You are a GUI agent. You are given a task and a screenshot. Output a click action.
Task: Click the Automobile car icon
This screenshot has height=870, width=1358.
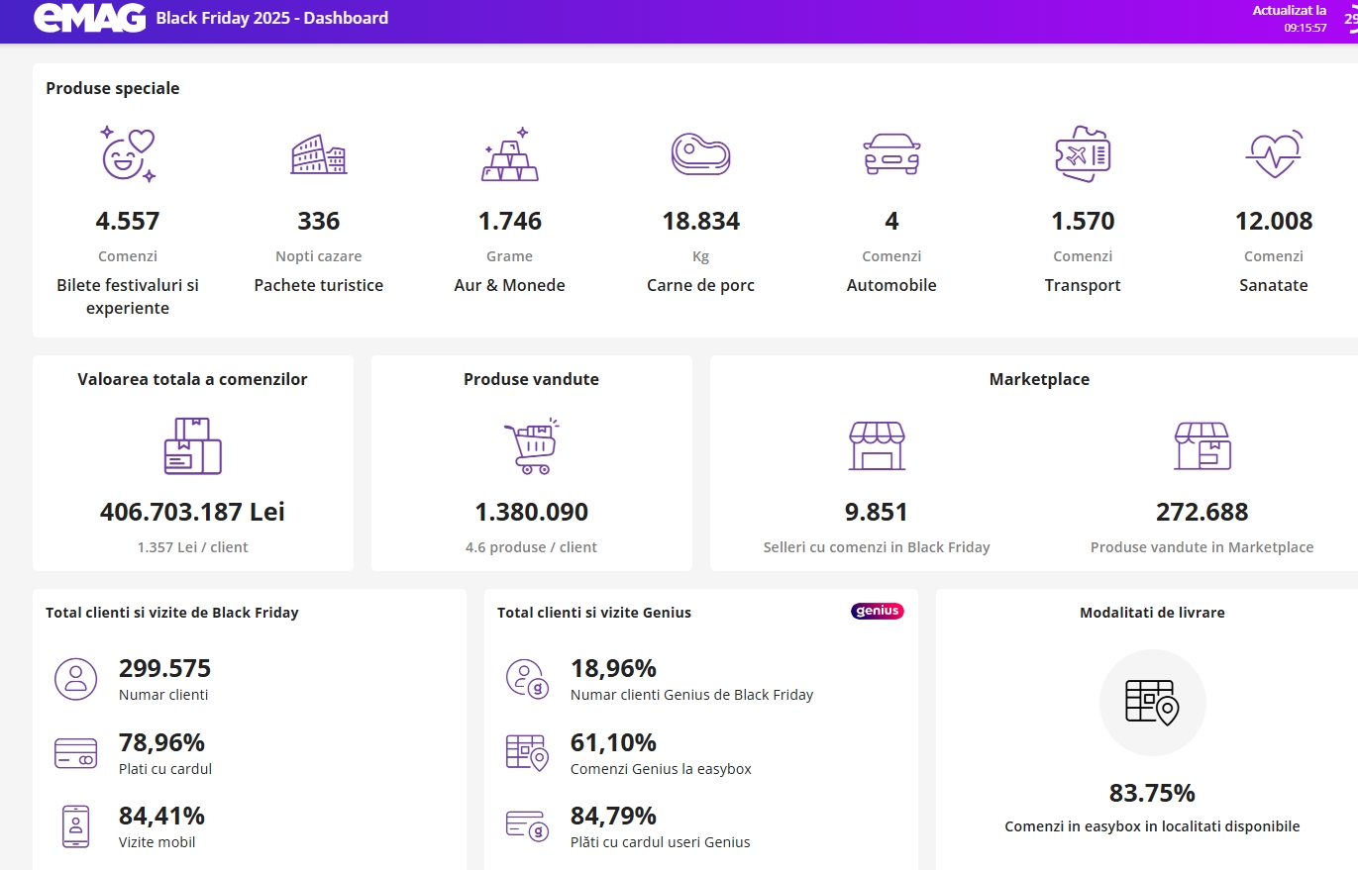891,153
